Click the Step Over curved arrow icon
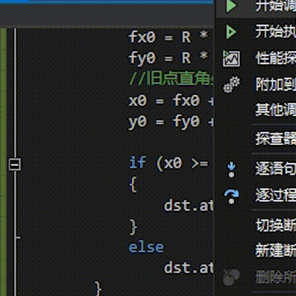Screen dimensions: 296x296 [232, 196]
